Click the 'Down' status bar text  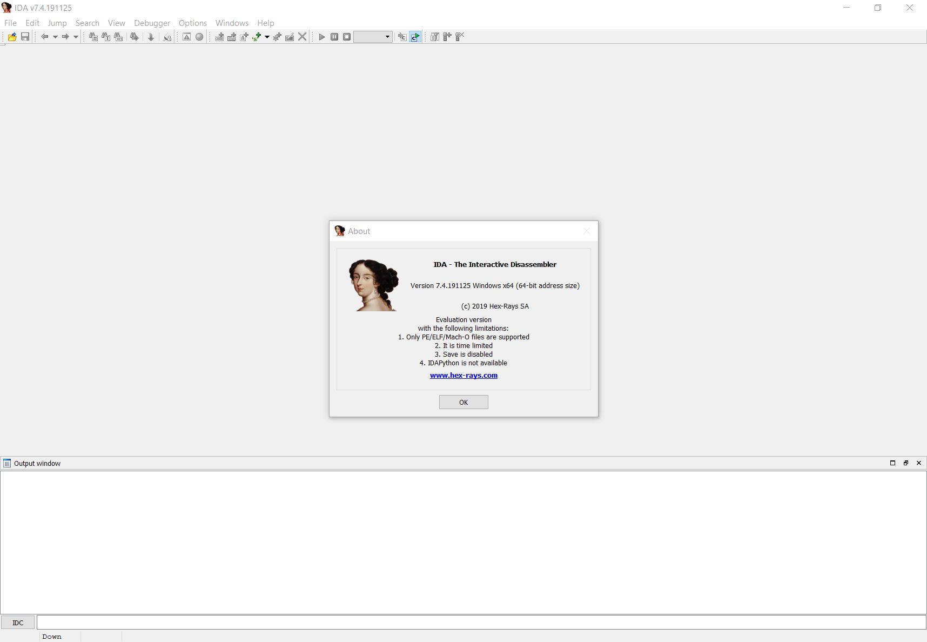point(52,637)
